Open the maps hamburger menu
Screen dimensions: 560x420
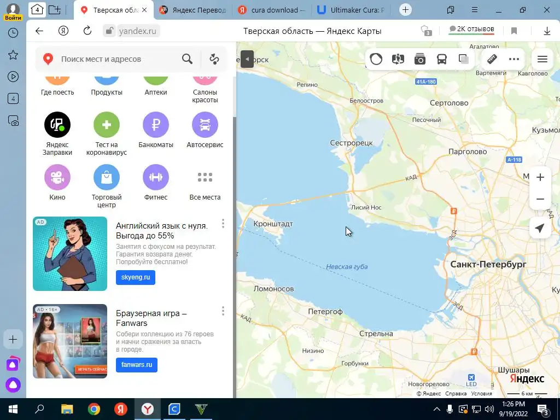coord(542,59)
